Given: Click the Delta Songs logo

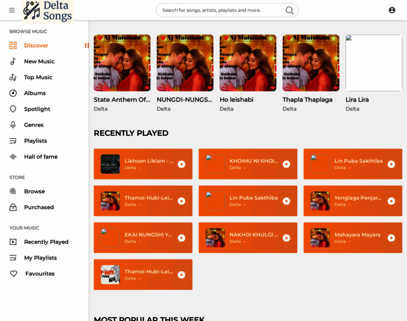Looking at the screenshot, I should (48, 11).
